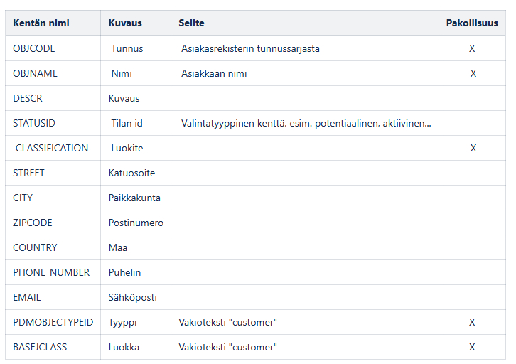The image size is (516, 364).
Task: Click the EMAIL field name cell
Action: click(27, 297)
